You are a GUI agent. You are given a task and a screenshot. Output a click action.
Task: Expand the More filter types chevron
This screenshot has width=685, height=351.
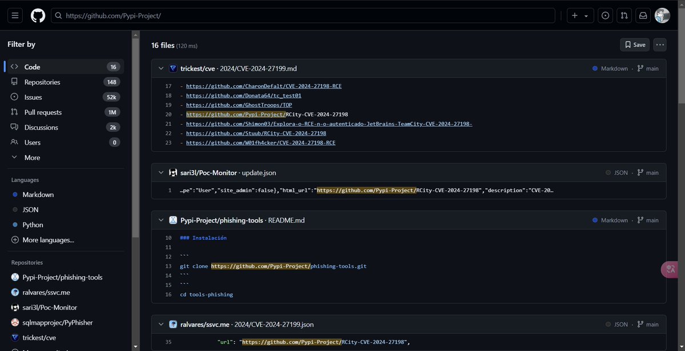tap(14, 158)
